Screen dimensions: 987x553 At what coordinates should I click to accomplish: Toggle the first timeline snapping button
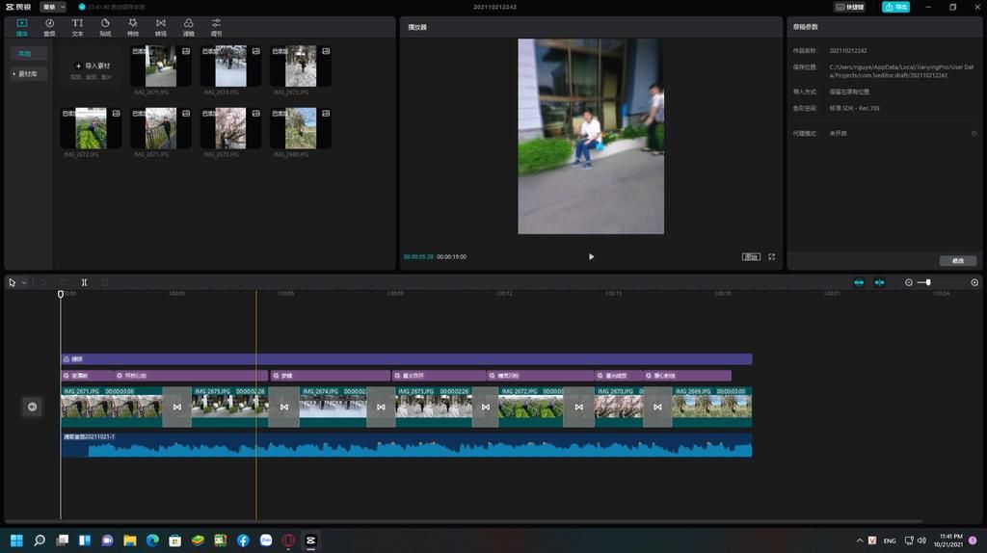(x=859, y=282)
